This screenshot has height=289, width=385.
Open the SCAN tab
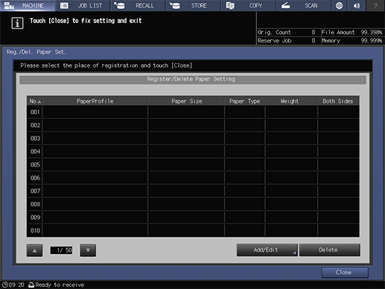pyautogui.click(x=304, y=5)
